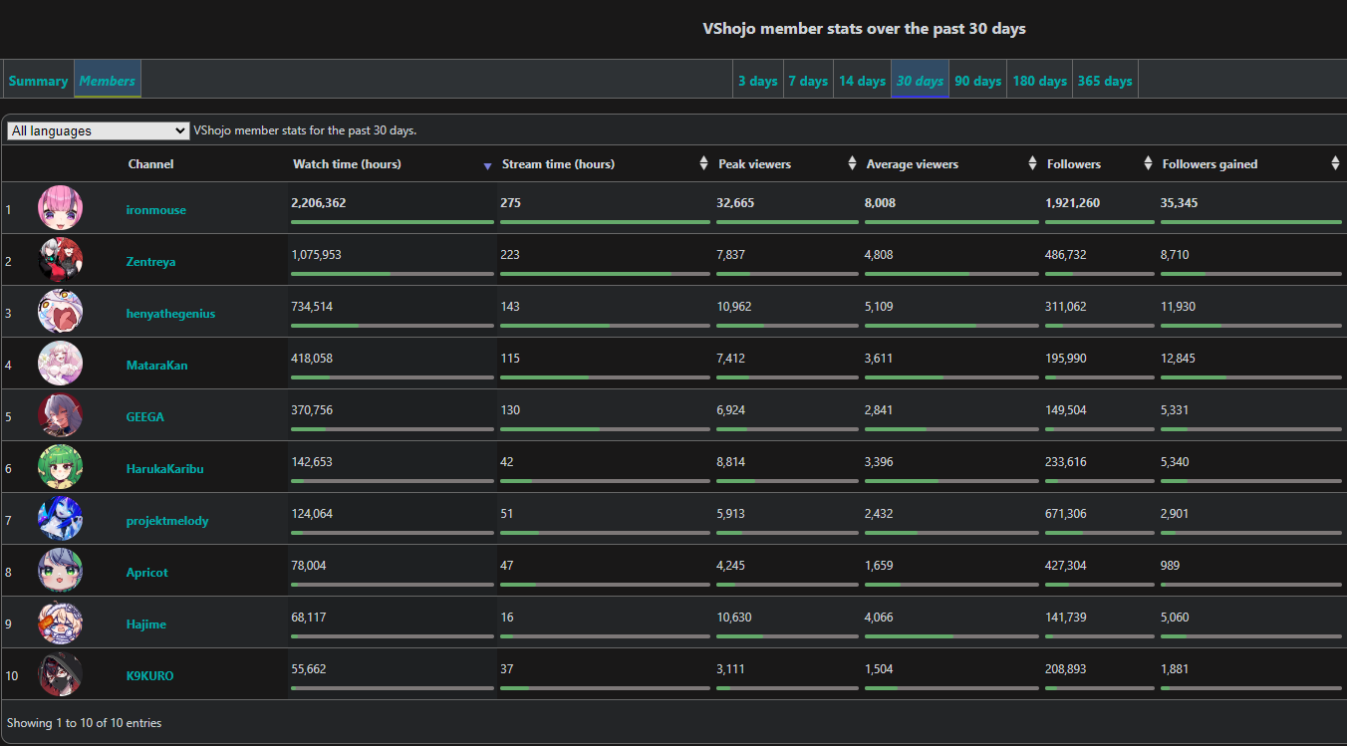Image resolution: width=1347 pixels, height=746 pixels.
Task: Toggle Peak viewers sort arrows
Action: (852, 163)
